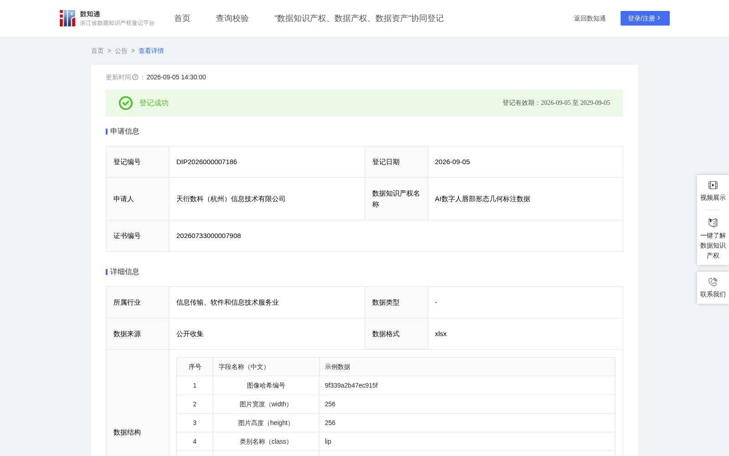Click field row 图片高度（height）
Image resolution: width=729 pixels, height=456 pixels.
point(266,423)
